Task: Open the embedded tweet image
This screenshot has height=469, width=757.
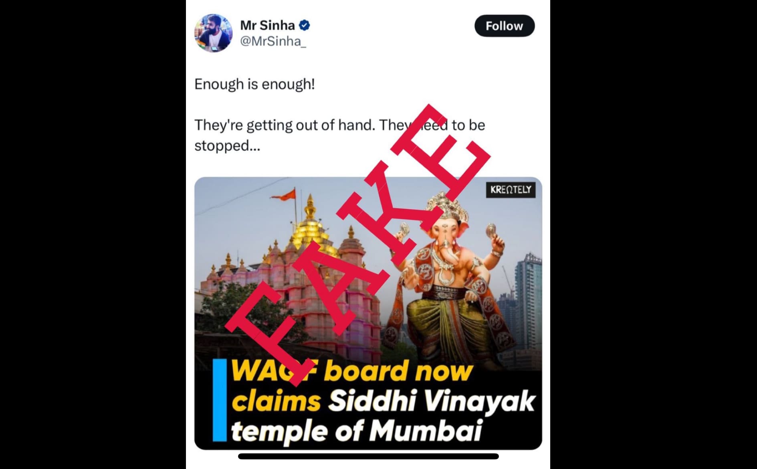Action: [x=368, y=313]
